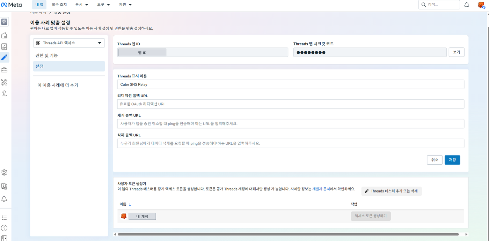Click the 보기 button to reveal secret
This screenshot has width=489, height=241.
(x=456, y=52)
